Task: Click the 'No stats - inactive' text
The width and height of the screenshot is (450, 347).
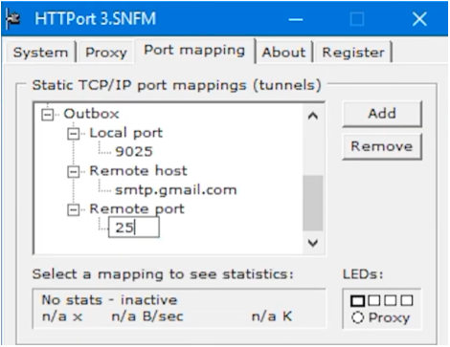Action: coord(109,300)
